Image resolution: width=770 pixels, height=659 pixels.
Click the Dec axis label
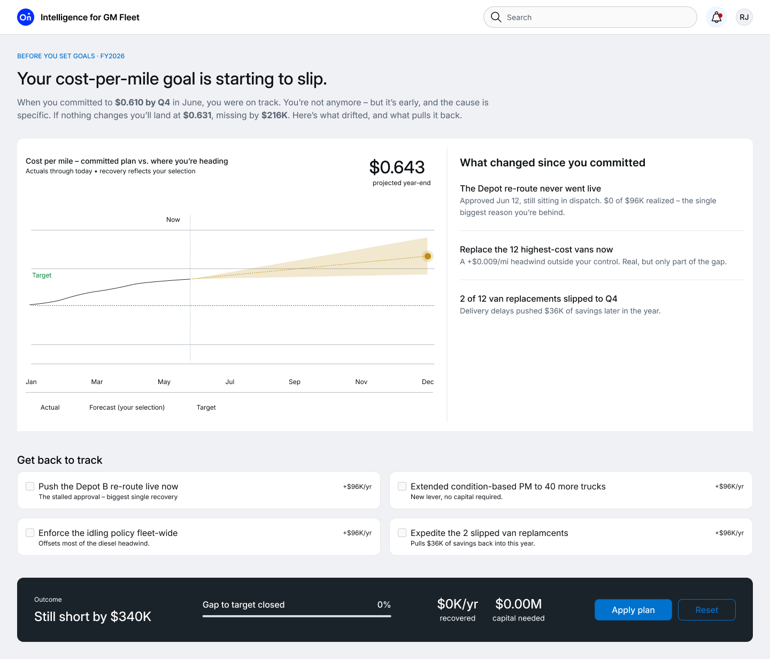428,382
